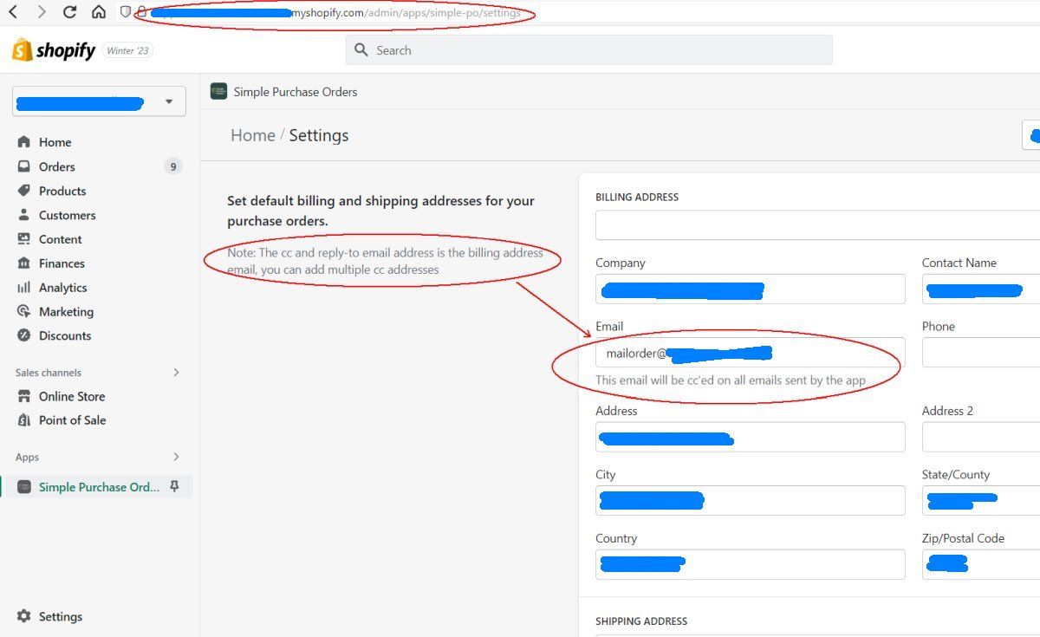Click the billing Email field

[x=751, y=353]
